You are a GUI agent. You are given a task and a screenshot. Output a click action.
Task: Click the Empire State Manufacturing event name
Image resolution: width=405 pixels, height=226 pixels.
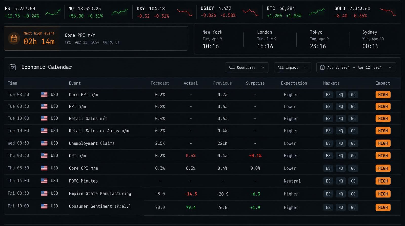point(100,193)
